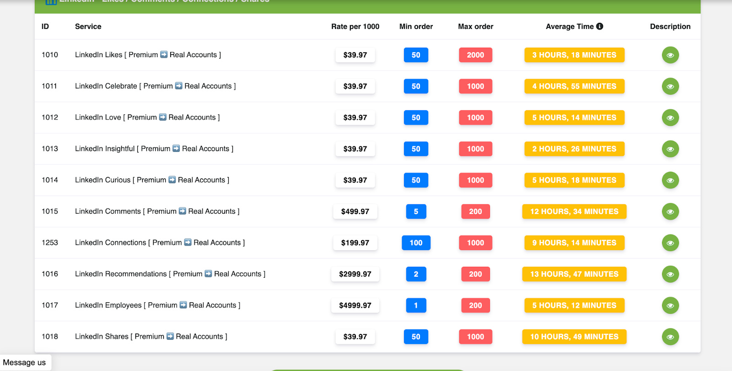
Task: Open description for LinkedIn Comments service
Action: point(670,211)
